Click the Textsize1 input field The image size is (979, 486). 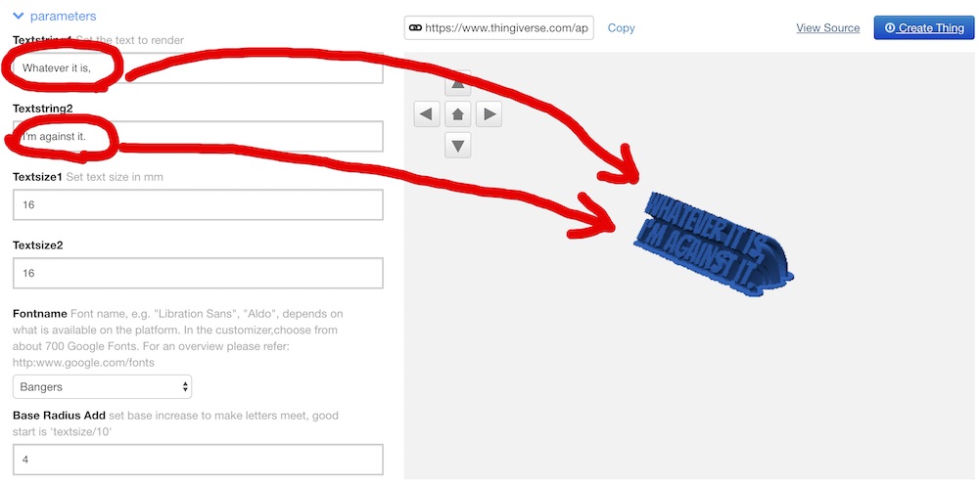point(198,204)
